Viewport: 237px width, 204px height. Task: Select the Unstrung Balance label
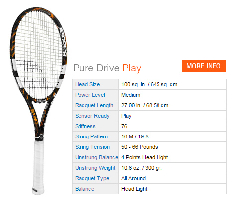[x=96, y=157]
